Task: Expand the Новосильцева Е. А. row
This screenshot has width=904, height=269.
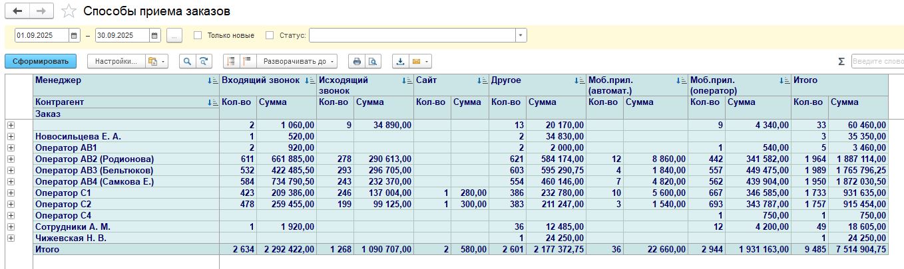Action: coord(11,136)
